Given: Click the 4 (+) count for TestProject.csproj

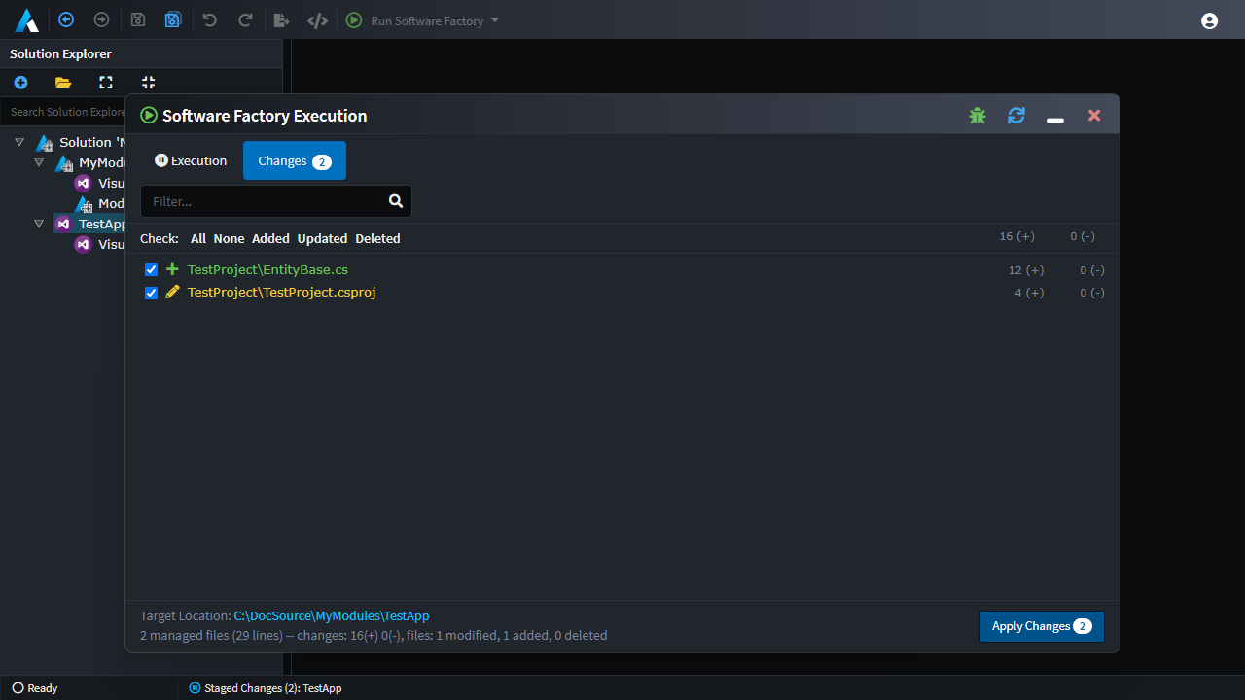Looking at the screenshot, I should (1029, 293).
